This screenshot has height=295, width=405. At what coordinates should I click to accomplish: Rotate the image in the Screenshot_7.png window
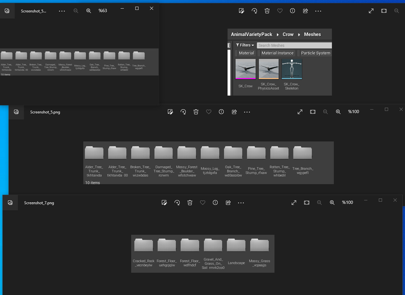pyautogui.click(x=177, y=203)
